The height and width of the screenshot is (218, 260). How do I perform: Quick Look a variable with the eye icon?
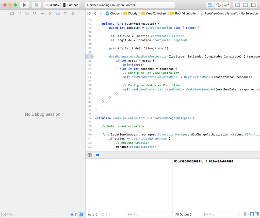102,214
